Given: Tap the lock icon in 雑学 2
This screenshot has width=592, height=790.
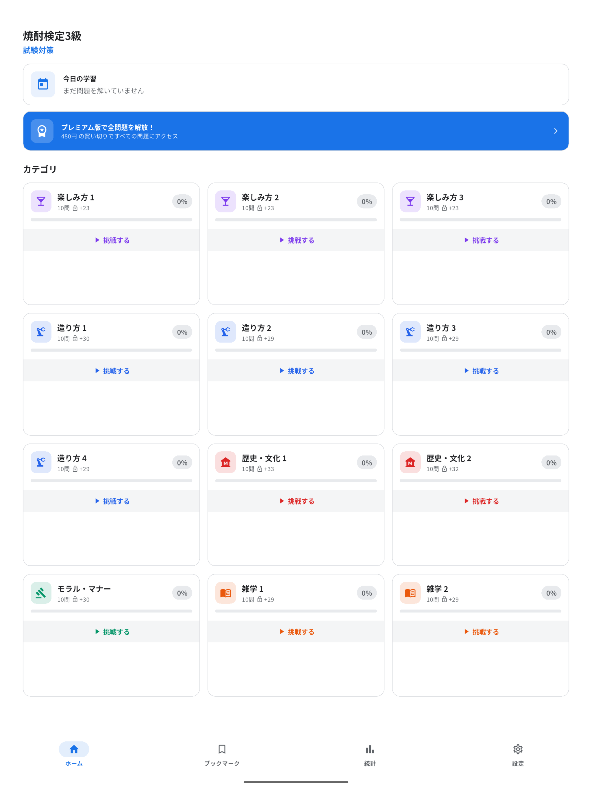Looking at the screenshot, I should (444, 599).
